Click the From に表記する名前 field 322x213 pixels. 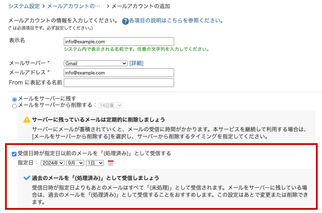(x=118, y=82)
